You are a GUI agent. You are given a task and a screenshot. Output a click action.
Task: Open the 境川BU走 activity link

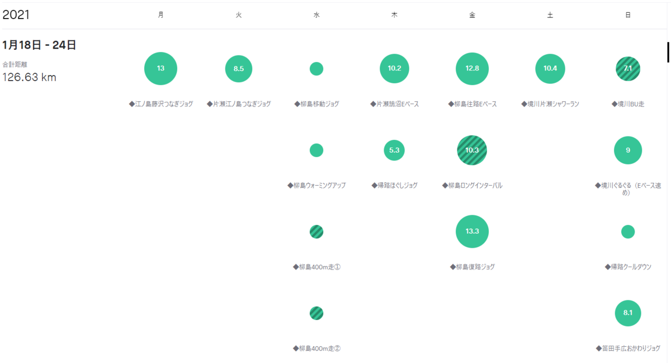628,104
